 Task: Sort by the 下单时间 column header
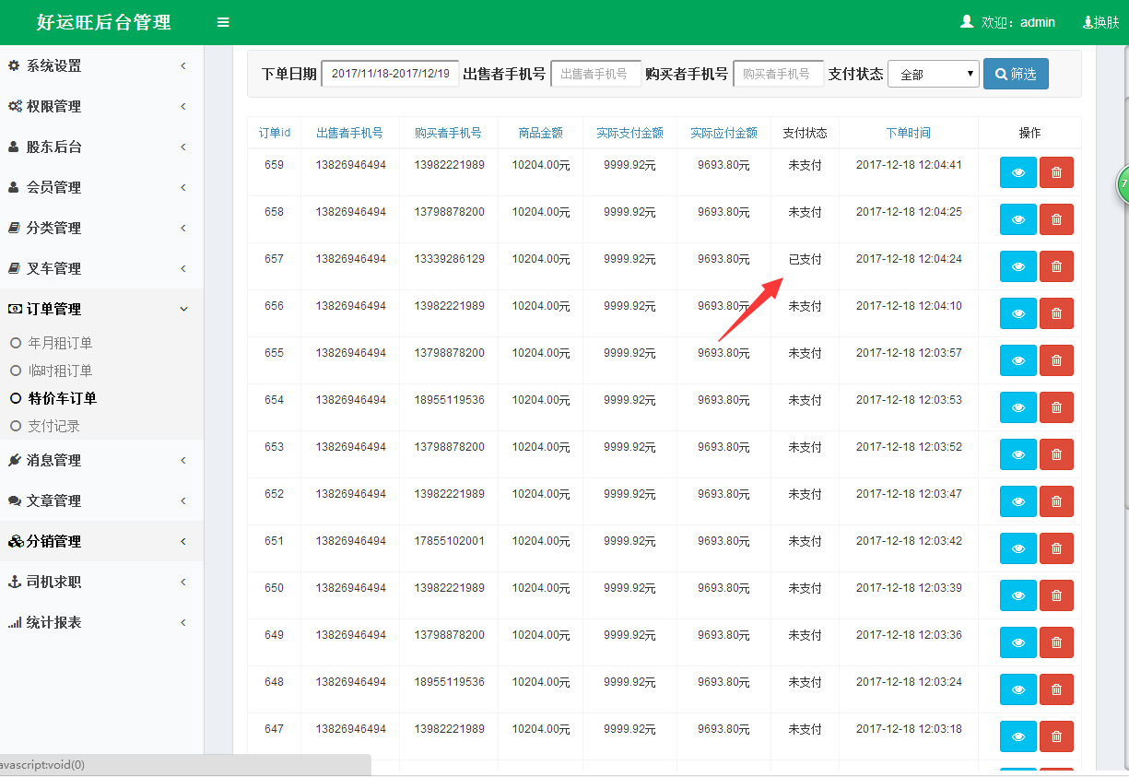point(908,133)
